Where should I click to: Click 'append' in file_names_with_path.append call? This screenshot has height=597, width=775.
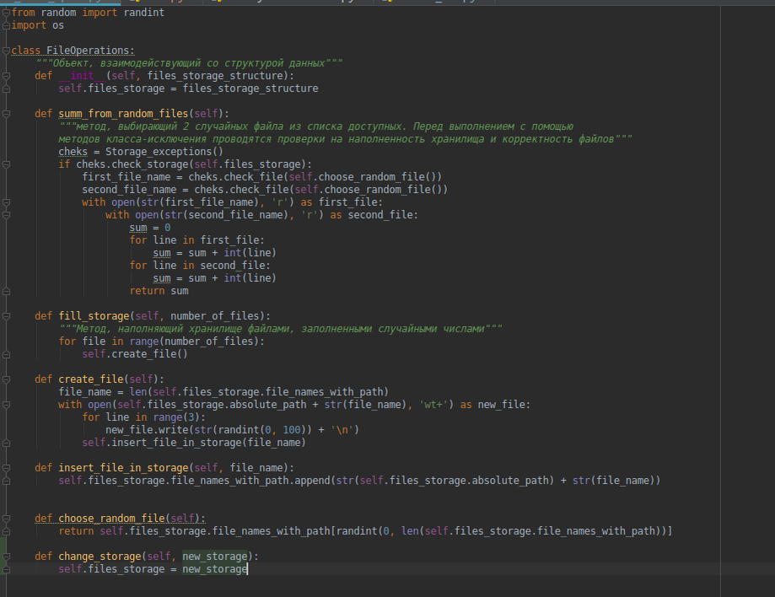(312, 481)
